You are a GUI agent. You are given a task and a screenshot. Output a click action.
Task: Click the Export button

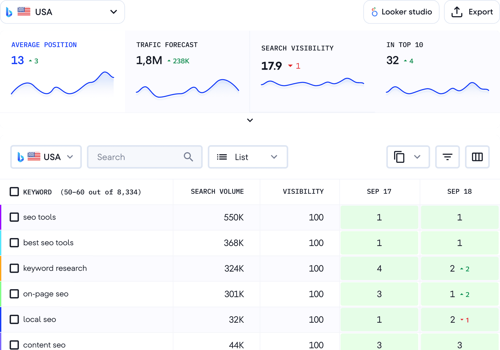(x=472, y=12)
